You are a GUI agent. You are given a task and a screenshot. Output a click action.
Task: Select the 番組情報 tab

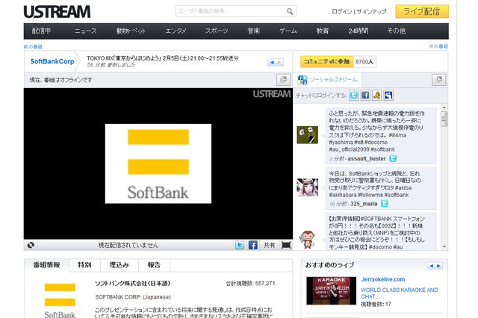46,265
